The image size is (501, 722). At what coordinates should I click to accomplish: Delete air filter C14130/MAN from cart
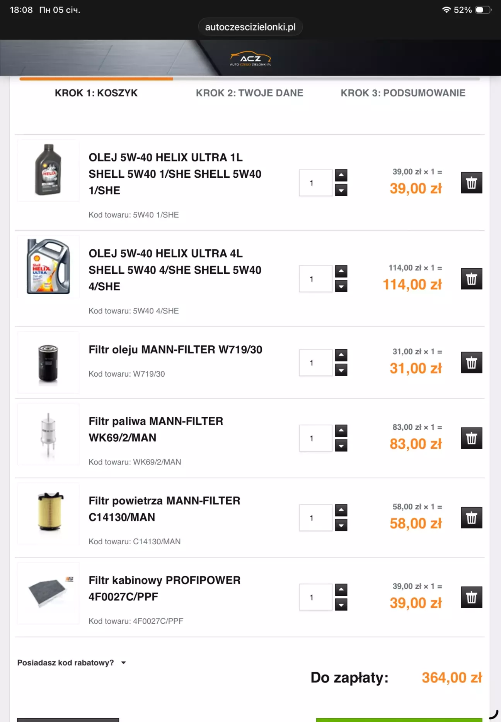click(x=471, y=518)
